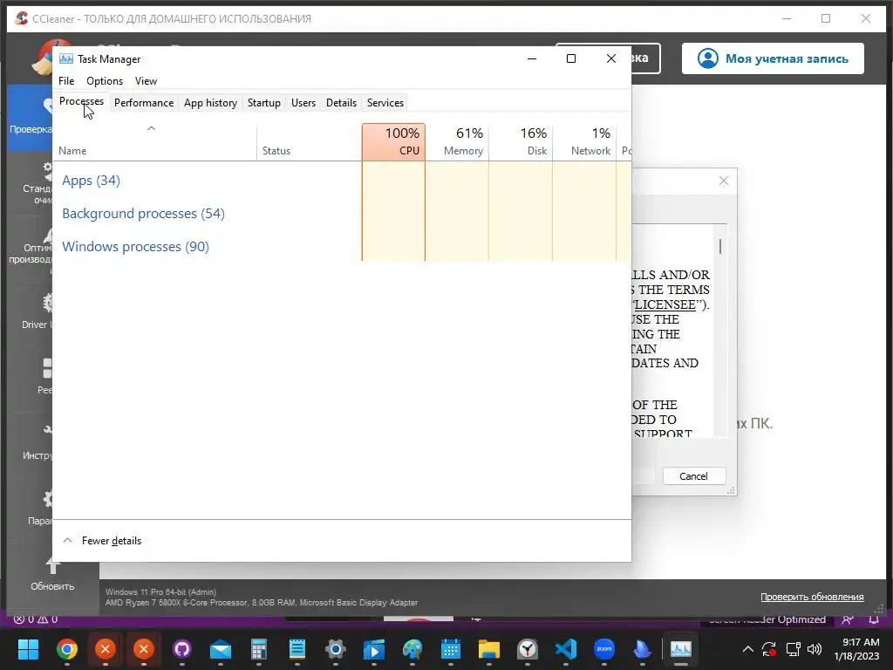Screen dimensions: 893x670
Task: Sort processes by Memory column
Action: (457, 142)
